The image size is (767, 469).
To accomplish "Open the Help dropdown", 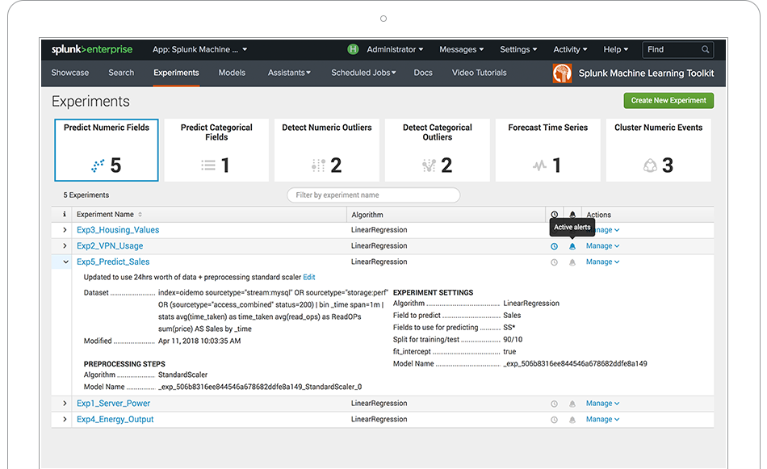I will pyautogui.click(x=615, y=49).
